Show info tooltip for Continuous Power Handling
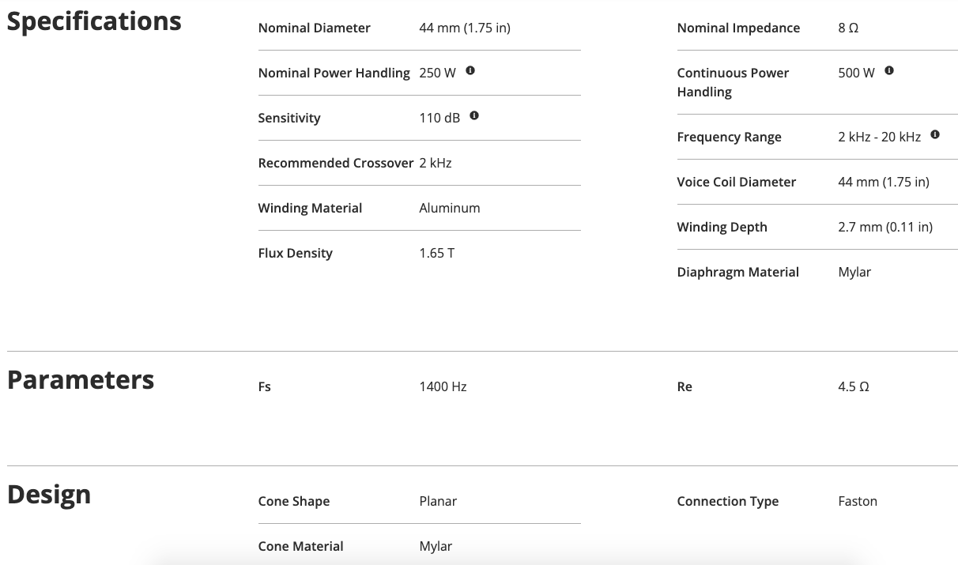Image resolution: width=958 pixels, height=565 pixels. click(889, 71)
